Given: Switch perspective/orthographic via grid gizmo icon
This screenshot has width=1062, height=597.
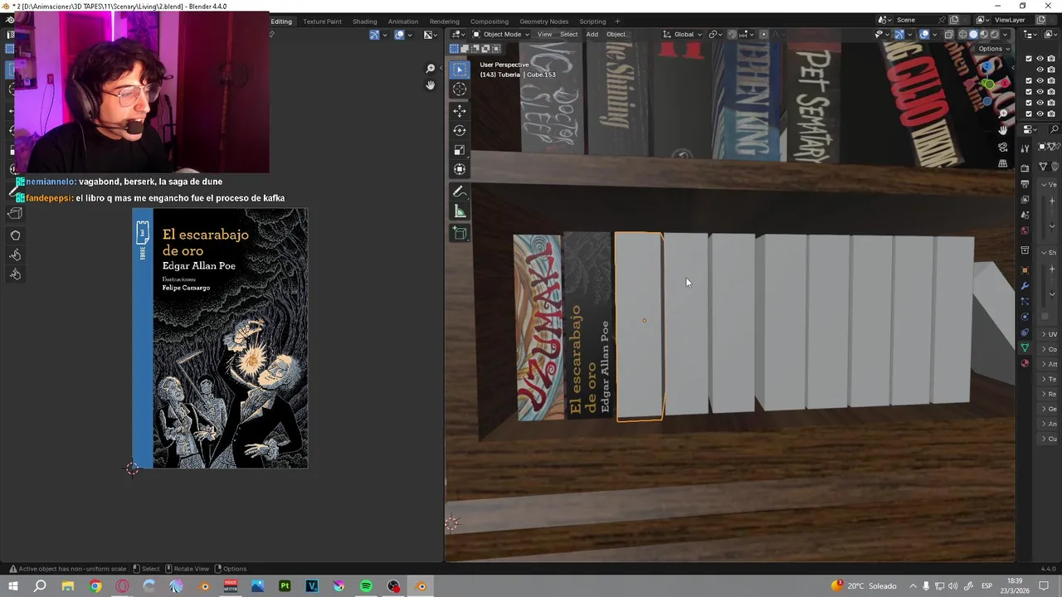Looking at the screenshot, I should [1003, 163].
